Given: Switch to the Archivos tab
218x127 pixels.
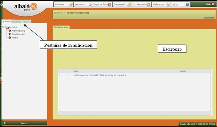Looking at the screenshot, I should click(x=6, y=21).
